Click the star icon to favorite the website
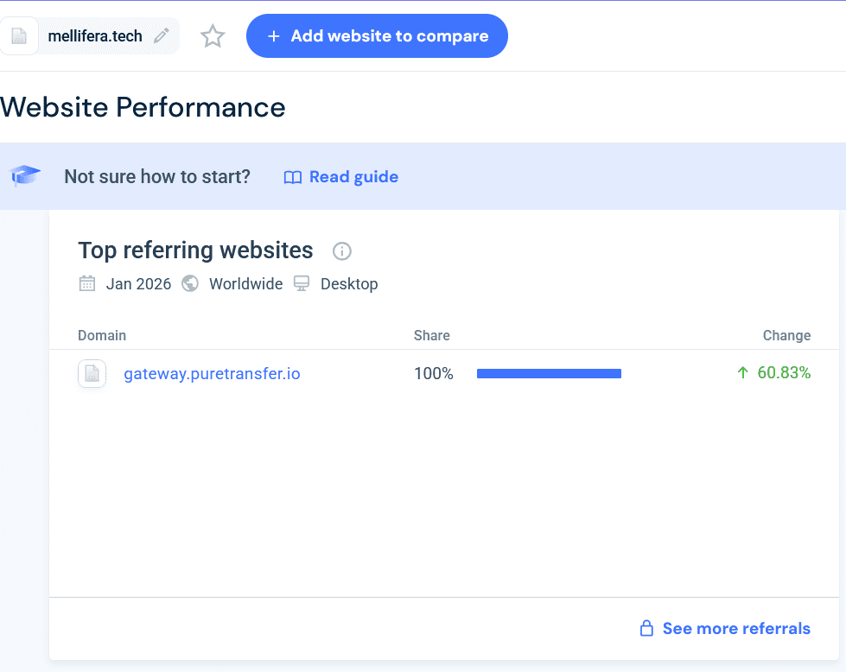846x672 pixels. (212, 36)
